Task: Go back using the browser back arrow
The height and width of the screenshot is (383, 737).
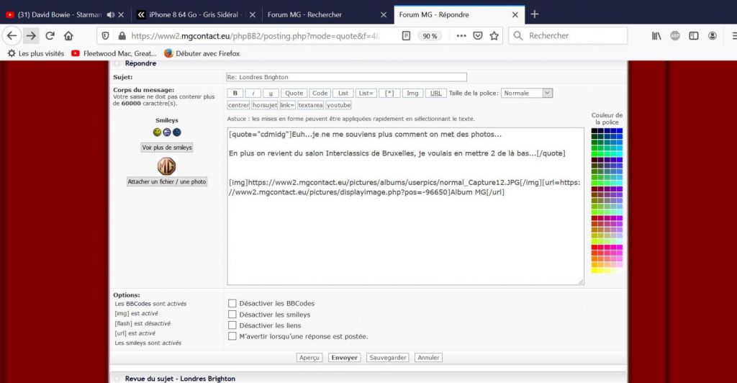Action: pos(12,36)
